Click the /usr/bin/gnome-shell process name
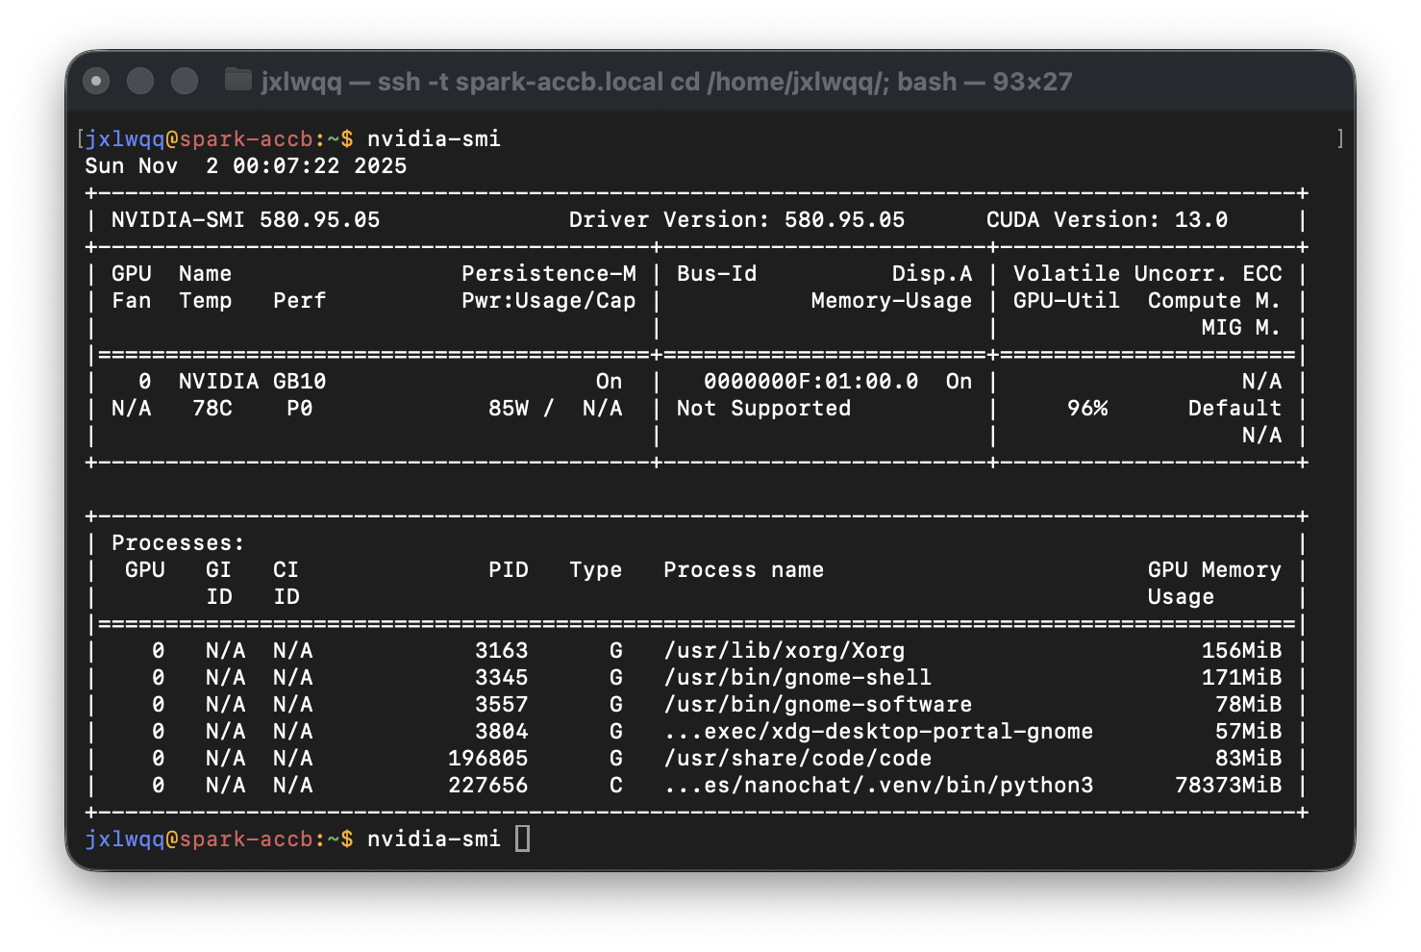The height and width of the screenshot is (952, 1421). coord(797,677)
